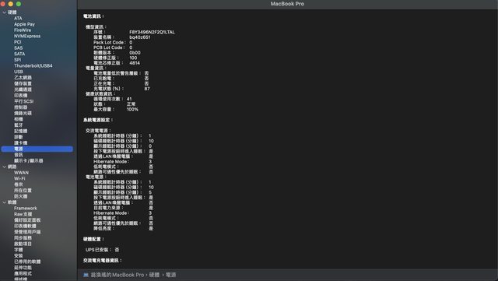Open 印表機軟體 entry
The height and width of the screenshot is (281, 498).
(x=25, y=226)
